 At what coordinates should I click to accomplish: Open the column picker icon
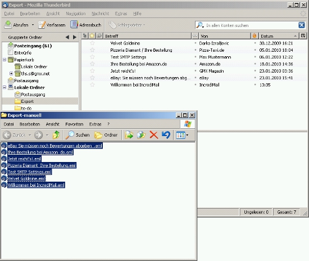coord(303,35)
